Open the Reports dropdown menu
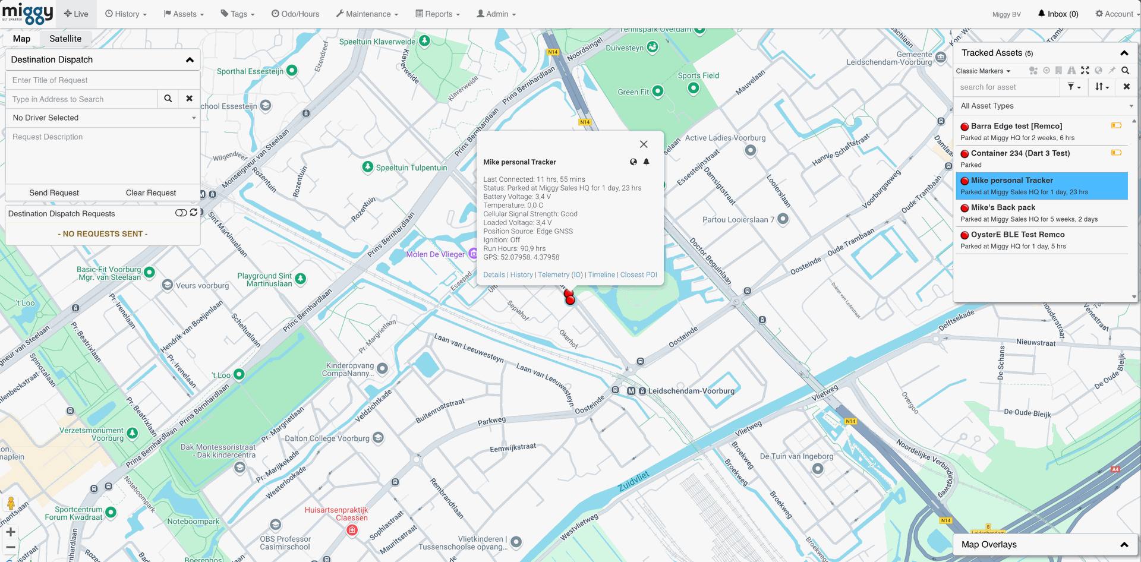The width and height of the screenshot is (1141, 562). pos(438,14)
